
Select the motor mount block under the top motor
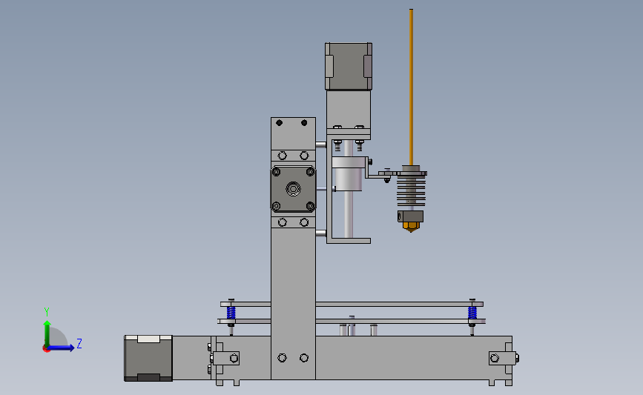(x=349, y=110)
